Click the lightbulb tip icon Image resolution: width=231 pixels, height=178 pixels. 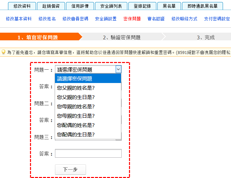click(3, 52)
